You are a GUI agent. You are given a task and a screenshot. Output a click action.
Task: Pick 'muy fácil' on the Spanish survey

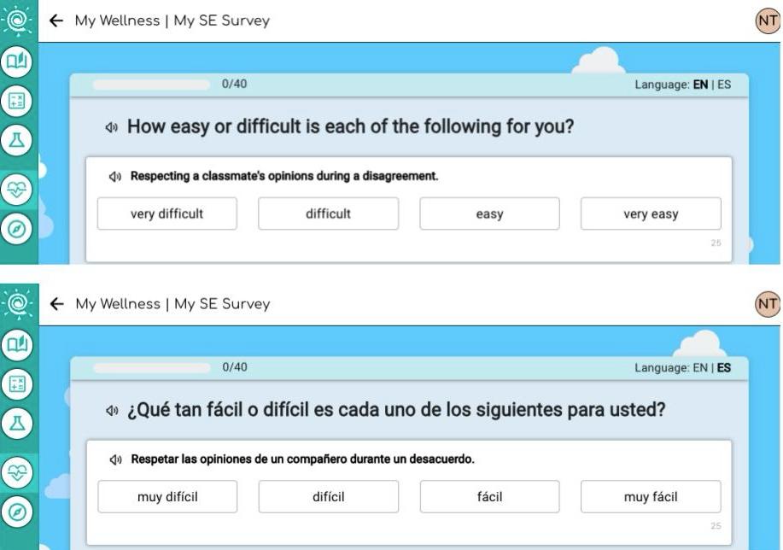651,496
